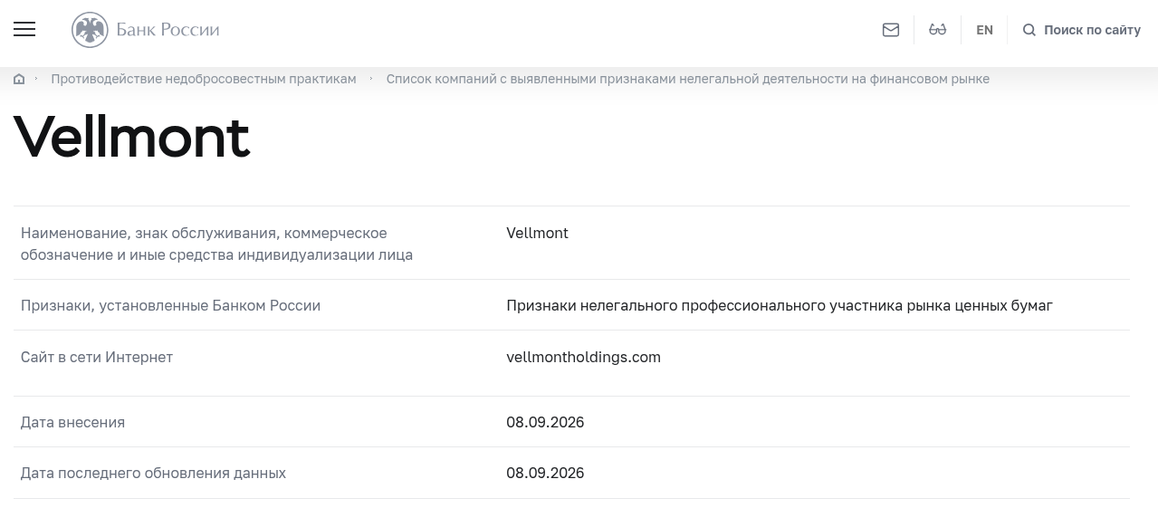Select the vellmontholdings.com value

pyautogui.click(x=584, y=357)
